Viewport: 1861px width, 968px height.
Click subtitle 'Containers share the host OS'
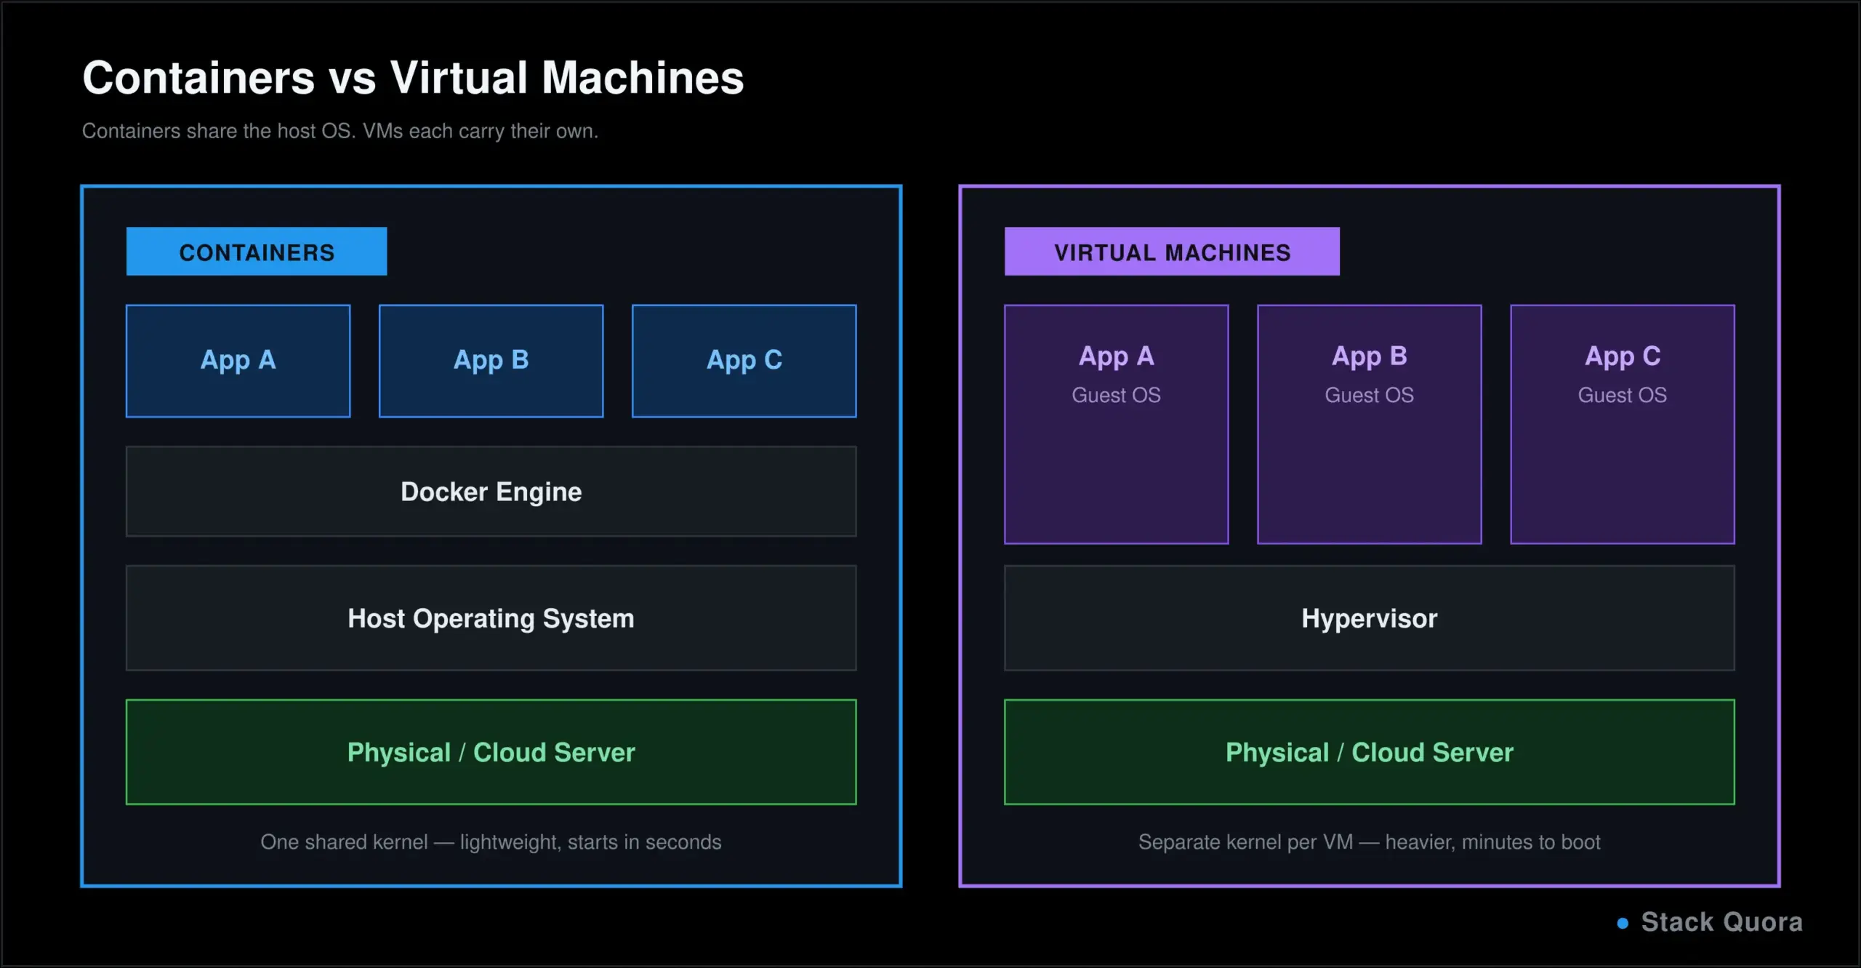[x=218, y=131]
